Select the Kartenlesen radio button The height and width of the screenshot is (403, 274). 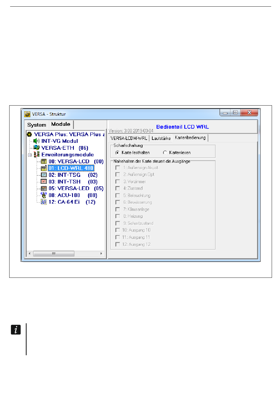pos(165,153)
